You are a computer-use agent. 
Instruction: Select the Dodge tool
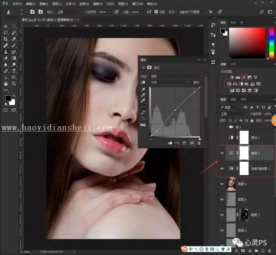(x=14, y=65)
